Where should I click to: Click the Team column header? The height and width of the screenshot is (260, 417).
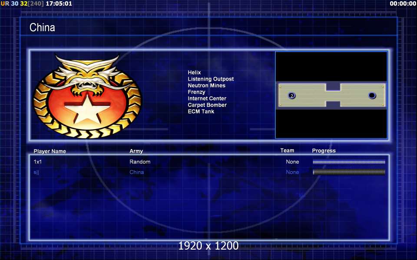pyautogui.click(x=287, y=150)
